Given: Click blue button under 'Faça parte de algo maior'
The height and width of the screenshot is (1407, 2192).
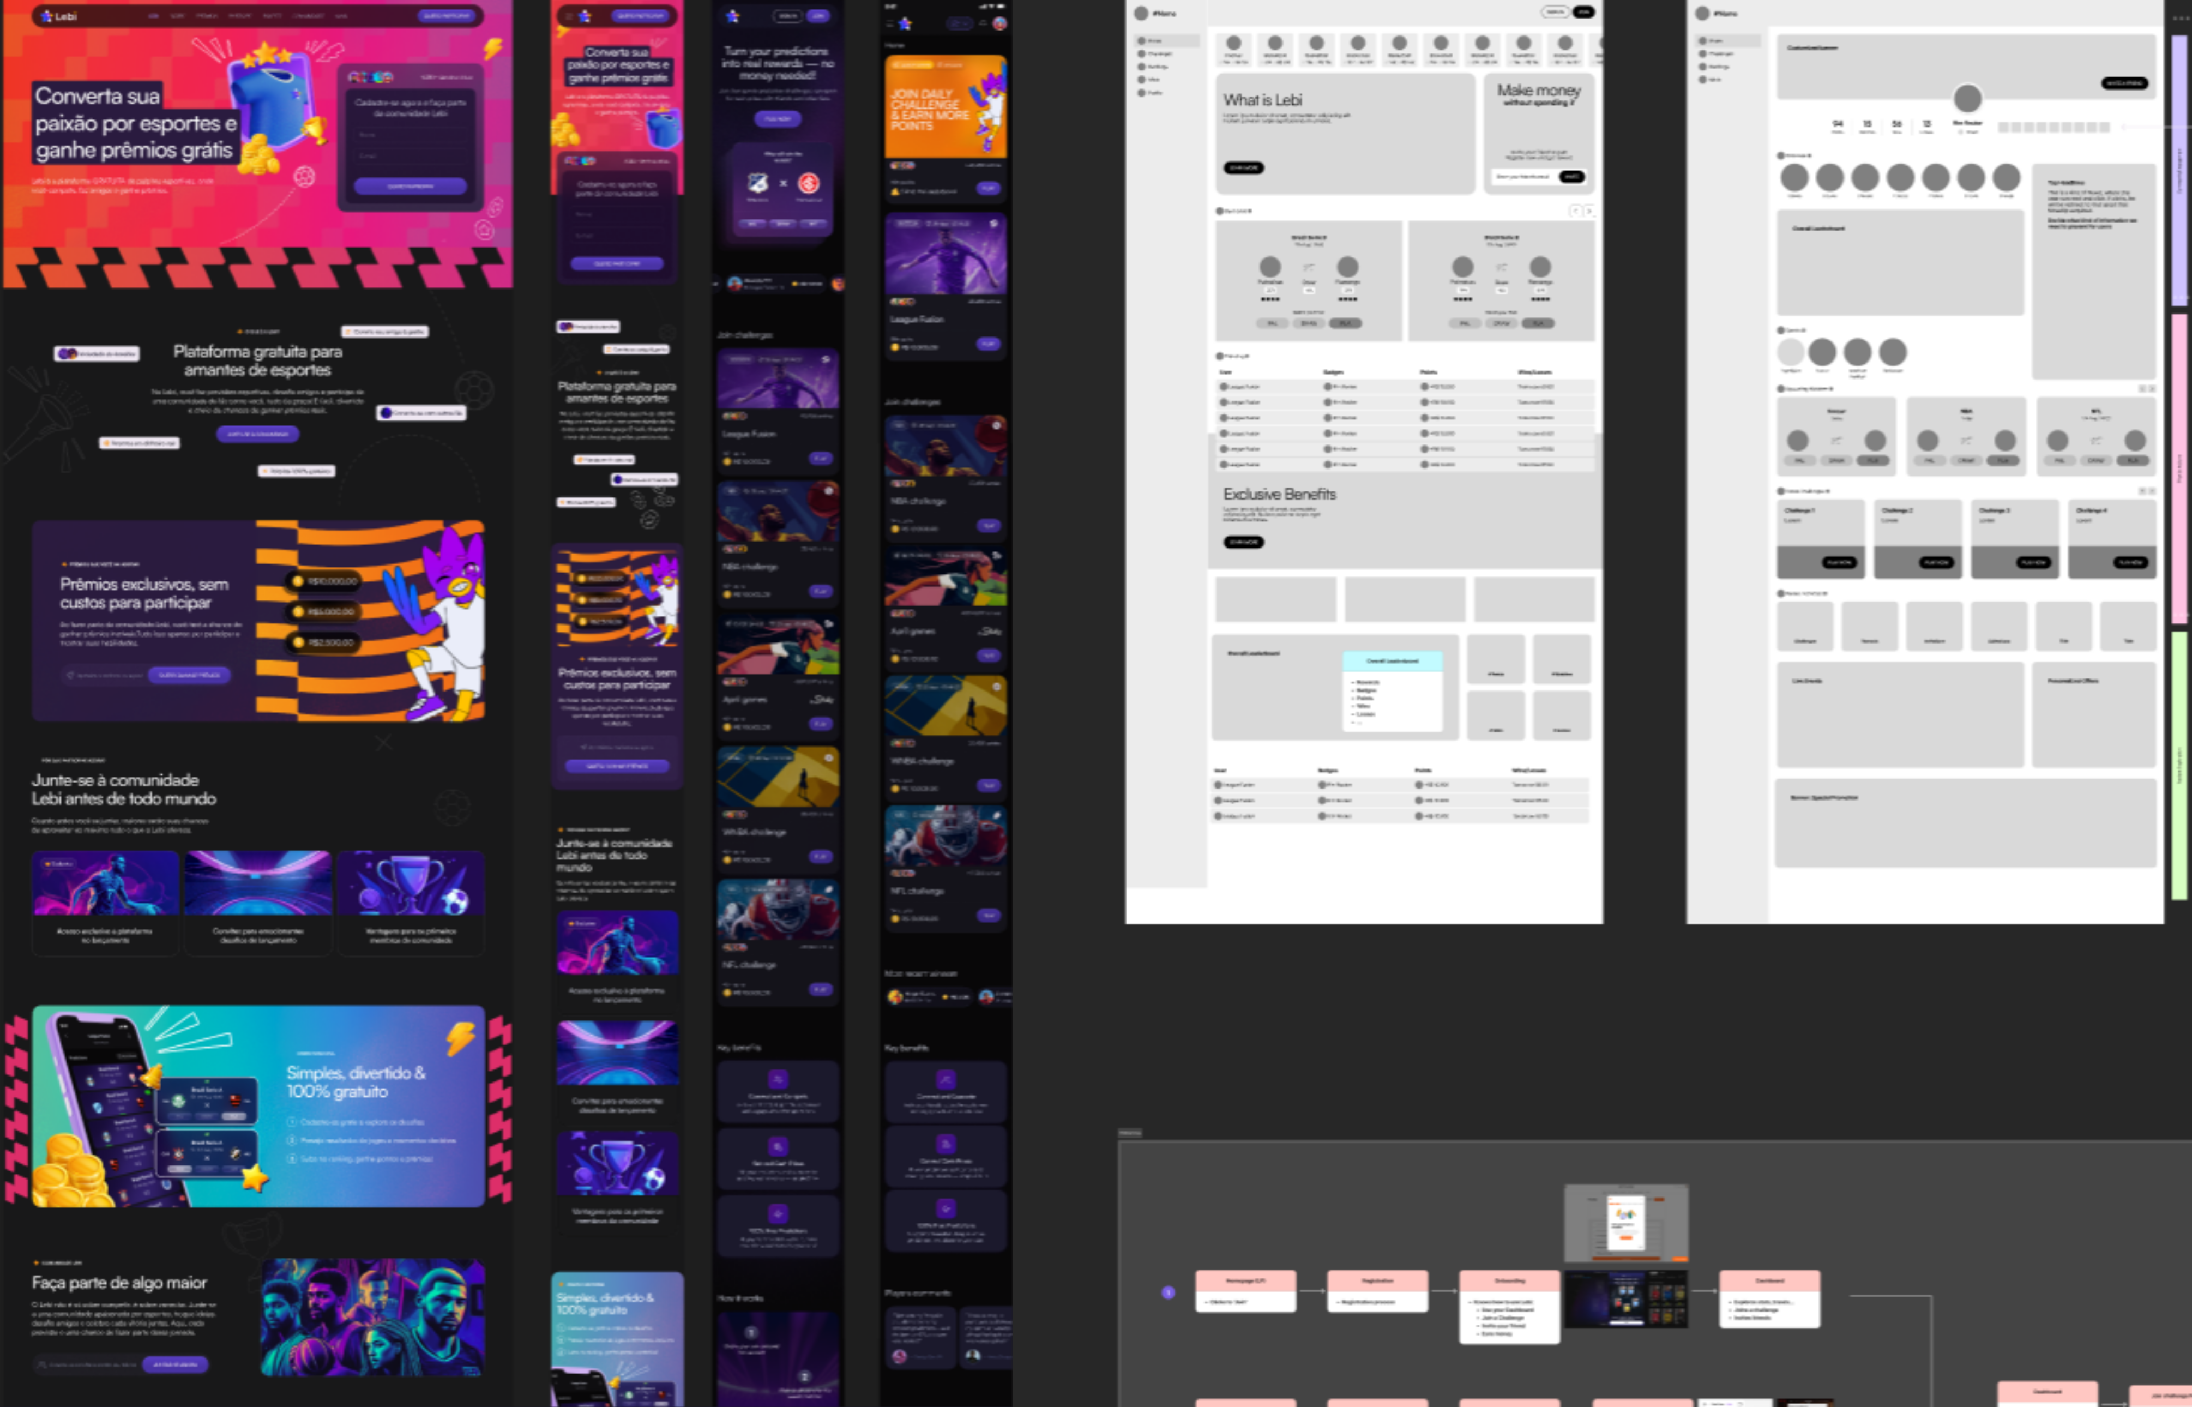Looking at the screenshot, I should click(174, 1364).
